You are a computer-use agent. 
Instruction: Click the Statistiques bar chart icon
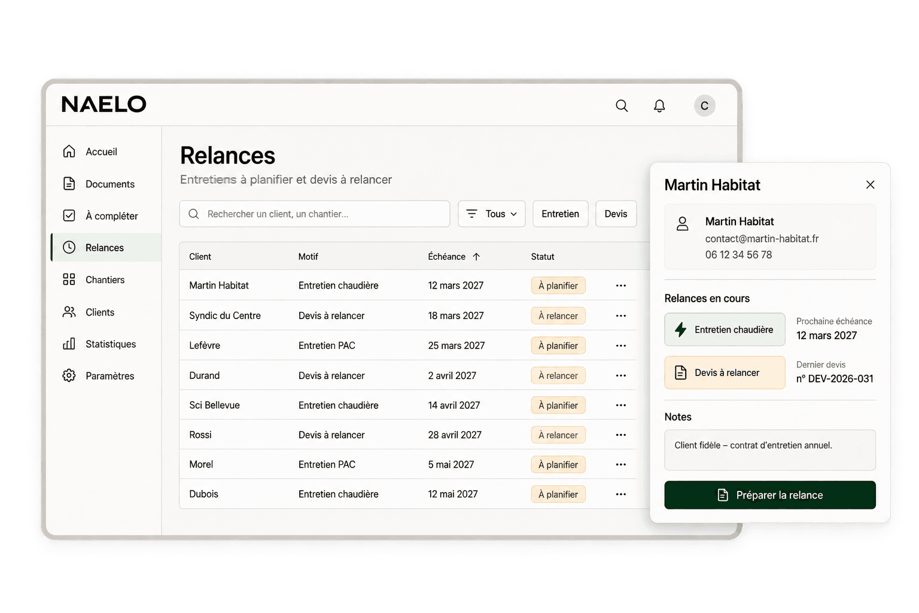coord(69,344)
